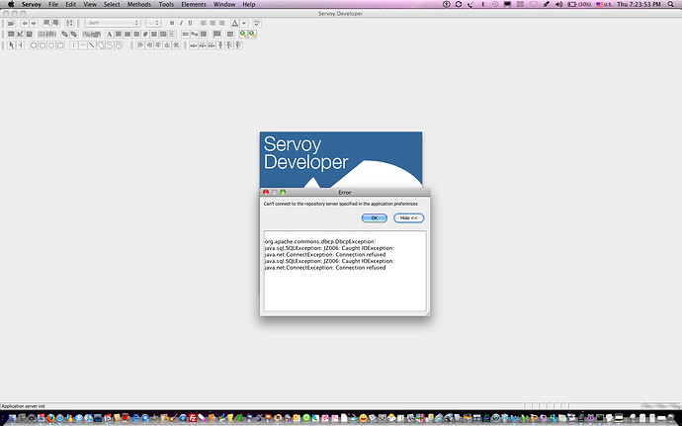Click the first align-edges icon in the third row
Image resolution: width=682 pixels, height=426 pixels.
139,44
